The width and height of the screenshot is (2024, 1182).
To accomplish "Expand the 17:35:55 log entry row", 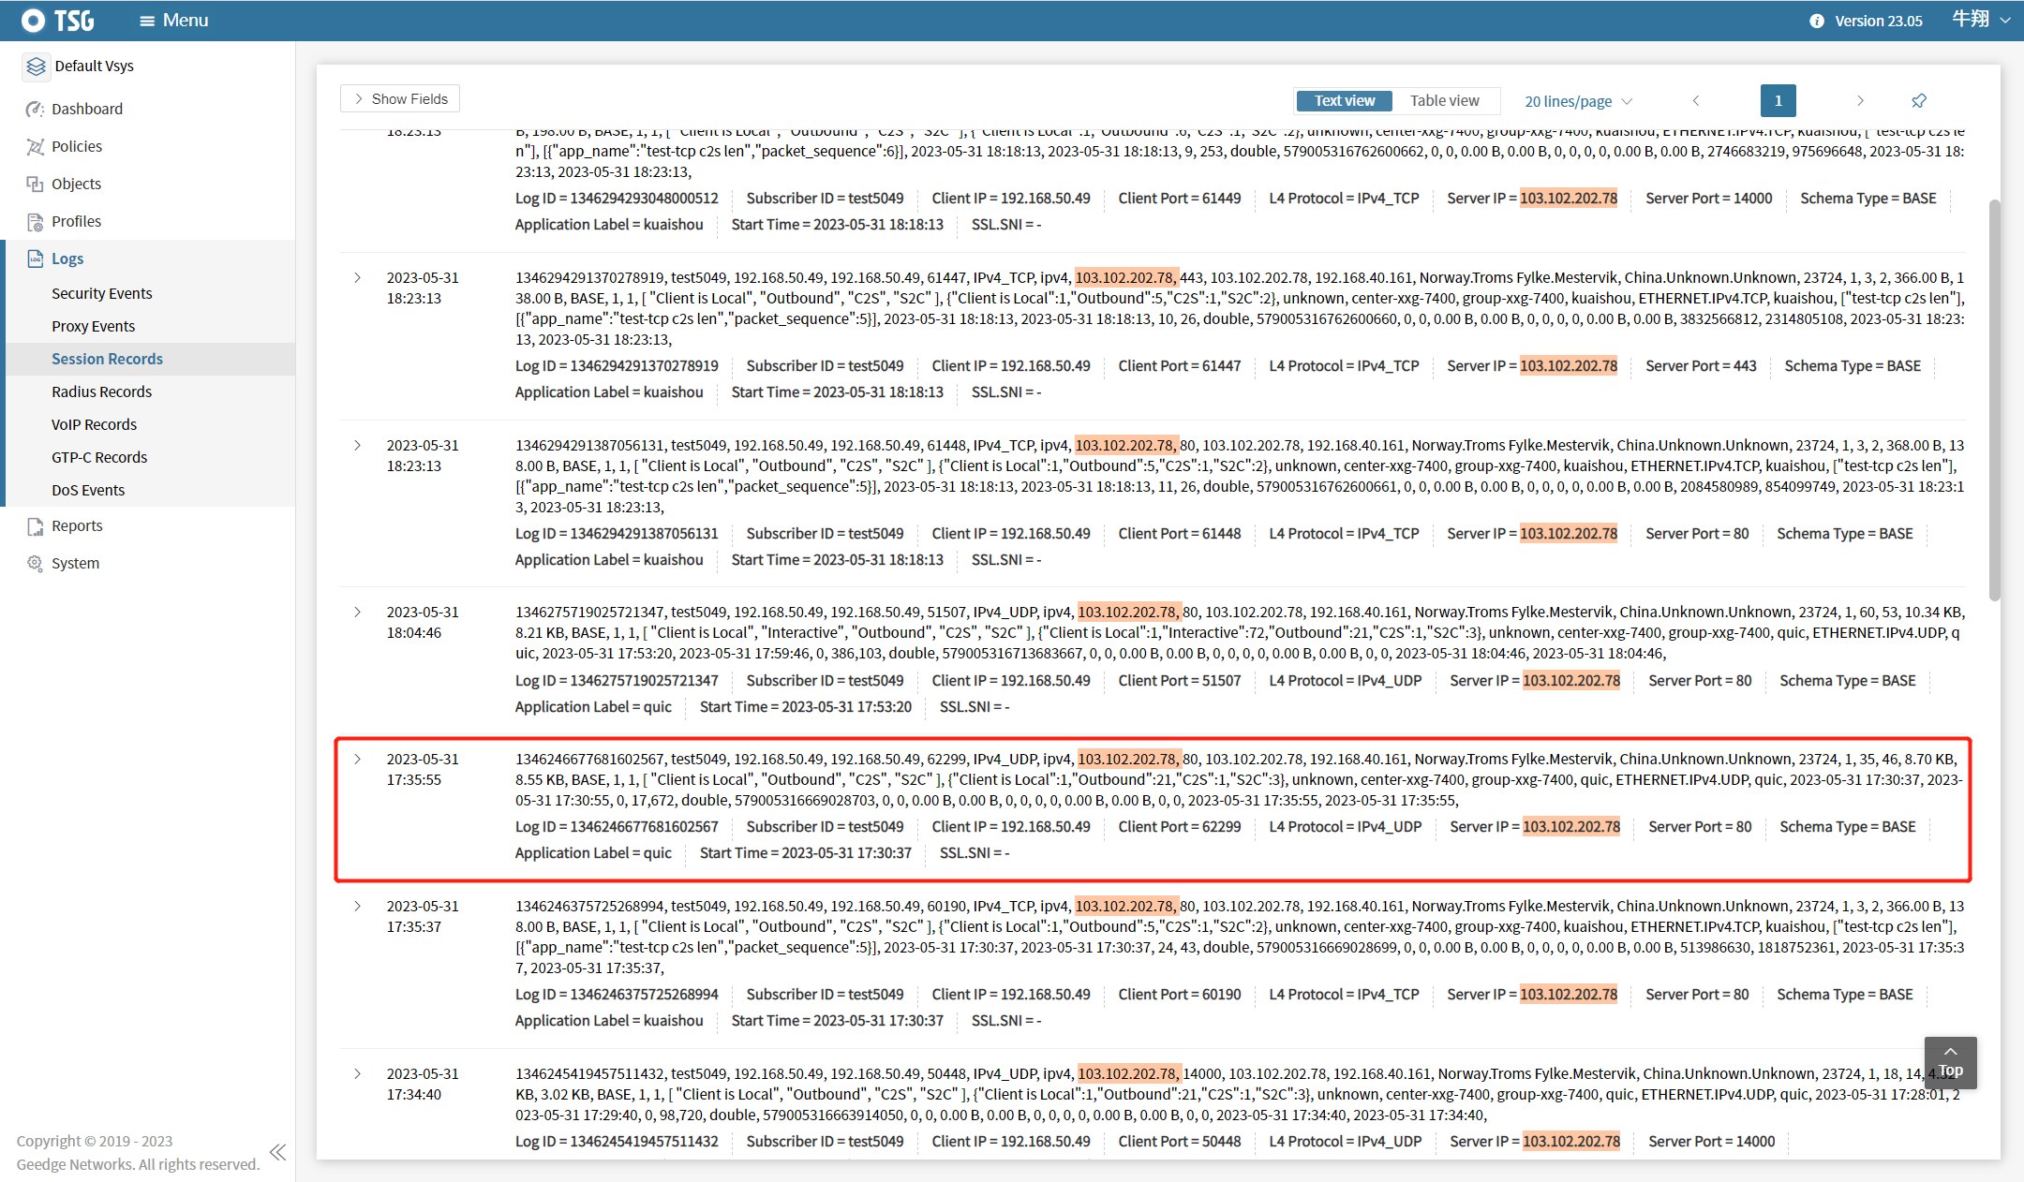I will click(357, 759).
